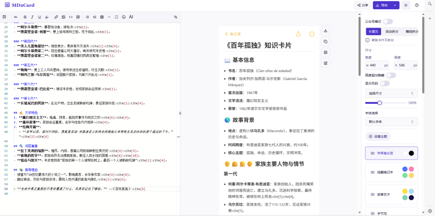This screenshot has height=216, width=435.
Task: Open the 选择尺寸 dropdown
Action: [391, 94]
